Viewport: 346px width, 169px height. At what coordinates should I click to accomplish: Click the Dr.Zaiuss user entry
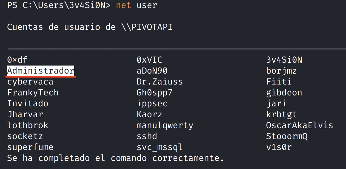160,82
